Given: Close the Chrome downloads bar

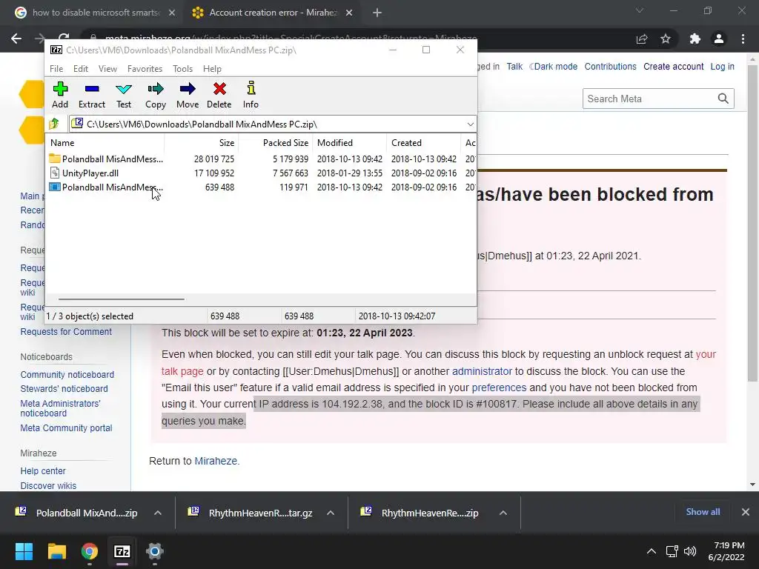Looking at the screenshot, I should point(746,512).
